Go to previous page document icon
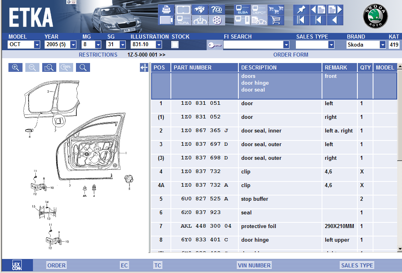Screen dimensions: 402x273 pos(318,10)
